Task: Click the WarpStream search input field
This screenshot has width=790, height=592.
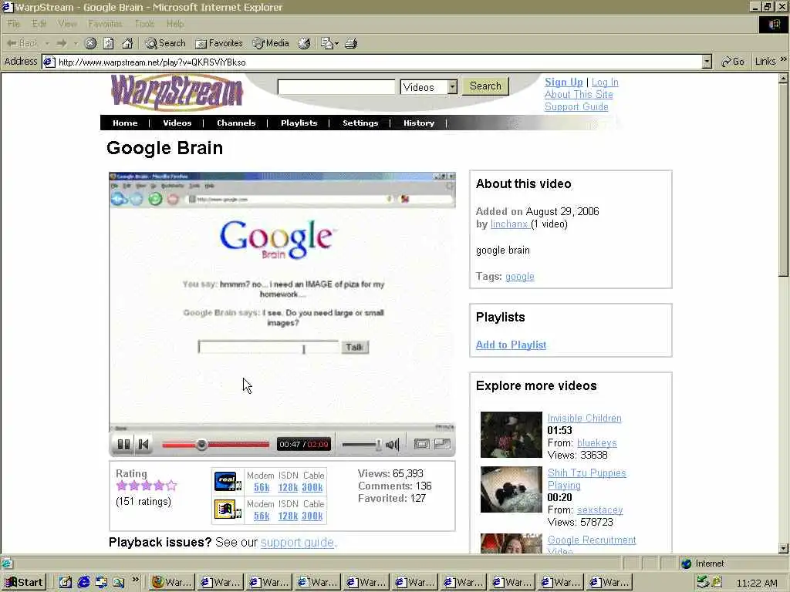Action: point(336,86)
